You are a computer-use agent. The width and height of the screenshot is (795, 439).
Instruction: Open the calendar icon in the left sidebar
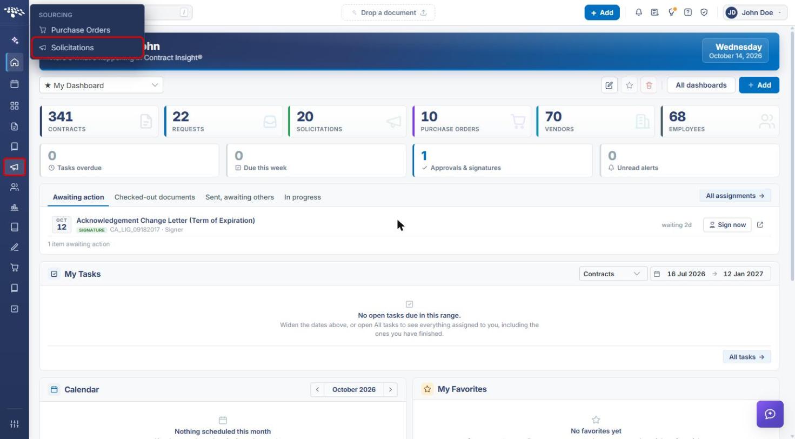[x=15, y=84]
